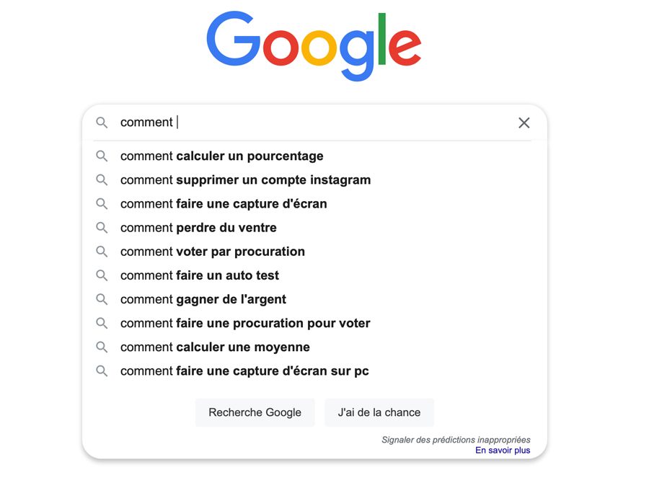Viewport: 649px width, 488px height.
Task: Click the magnifier icon next to 'comment faire un auto test'
Action: pos(102,275)
